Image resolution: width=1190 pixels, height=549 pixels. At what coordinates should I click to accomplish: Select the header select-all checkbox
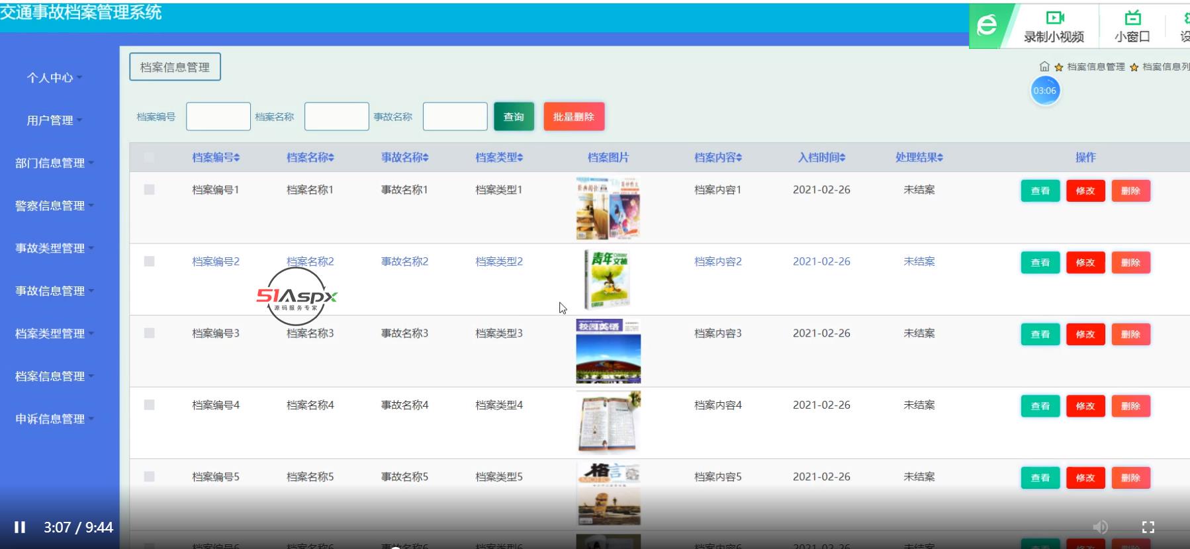(x=149, y=157)
